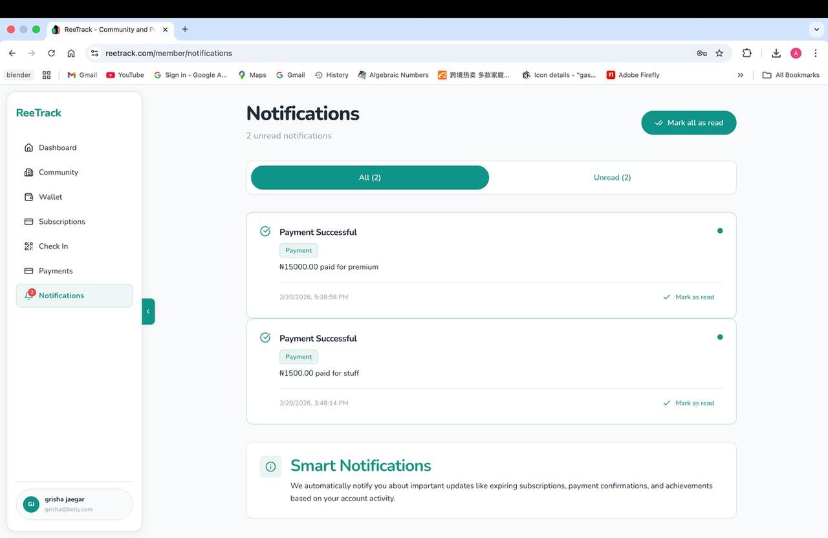Select the Community icon in the sidebar
The image size is (828, 538).
point(28,172)
